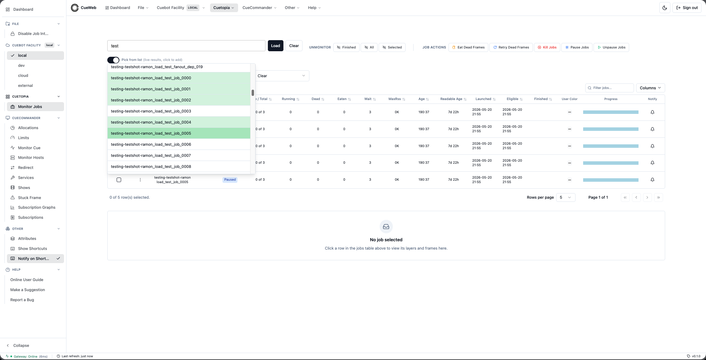Open Cuebot Facility menu
Screen dimensions: 706x360
pos(181,8)
